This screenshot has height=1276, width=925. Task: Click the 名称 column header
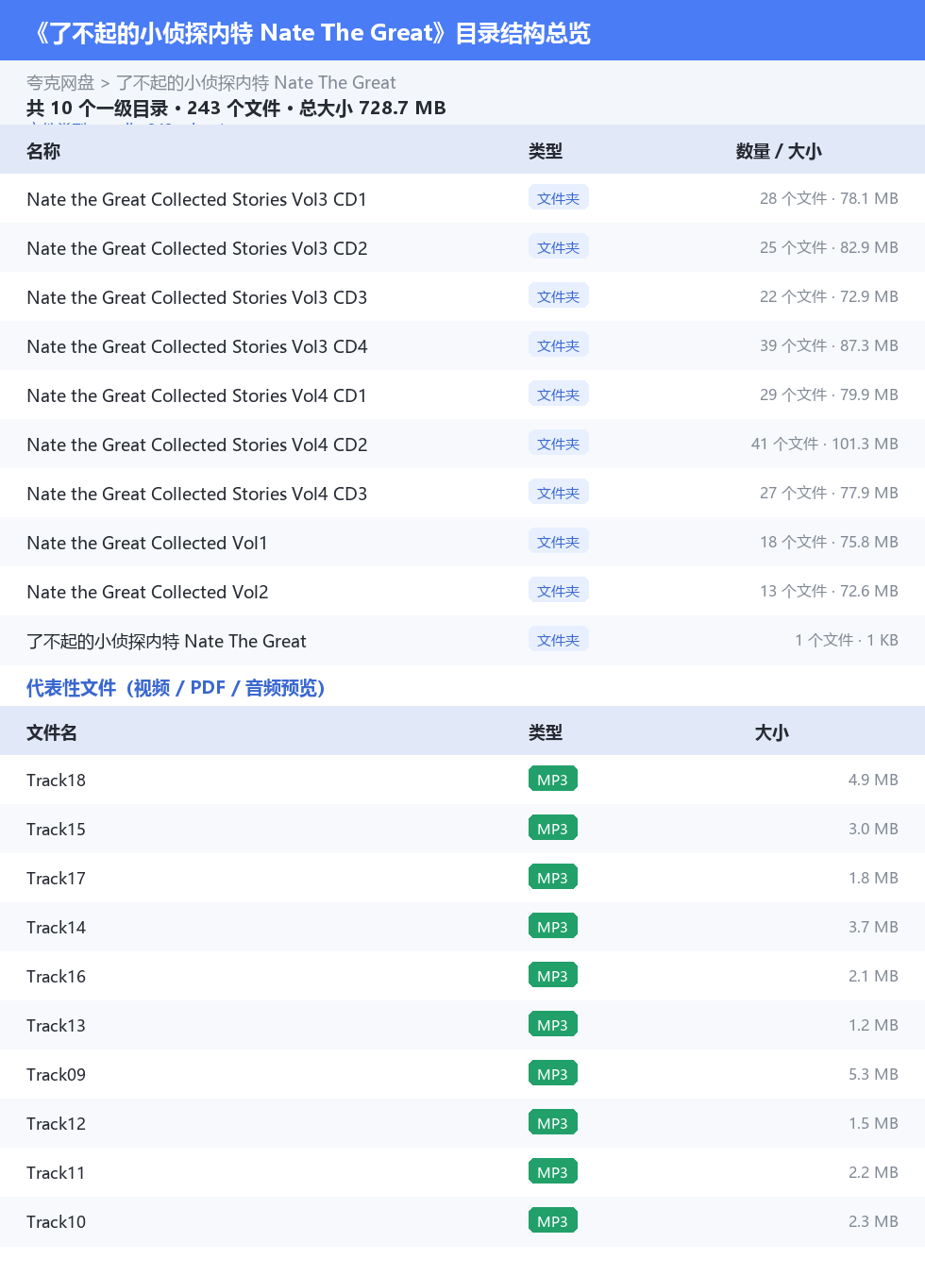(x=43, y=151)
